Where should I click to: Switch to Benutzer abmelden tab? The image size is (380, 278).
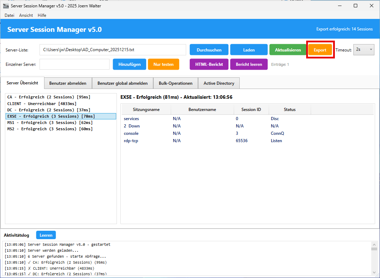tap(68, 83)
